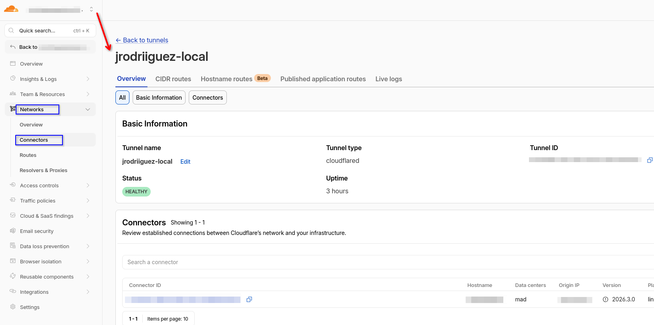Expand Traffic policies submenu
Viewport: 654px width, 325px height.
tap(88, 201)
